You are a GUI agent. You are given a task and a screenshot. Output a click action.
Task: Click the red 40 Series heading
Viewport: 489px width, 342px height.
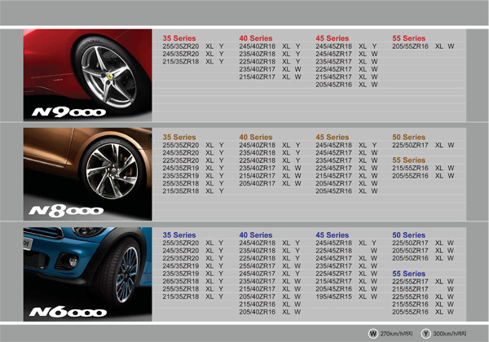click(x=256, y=38)
